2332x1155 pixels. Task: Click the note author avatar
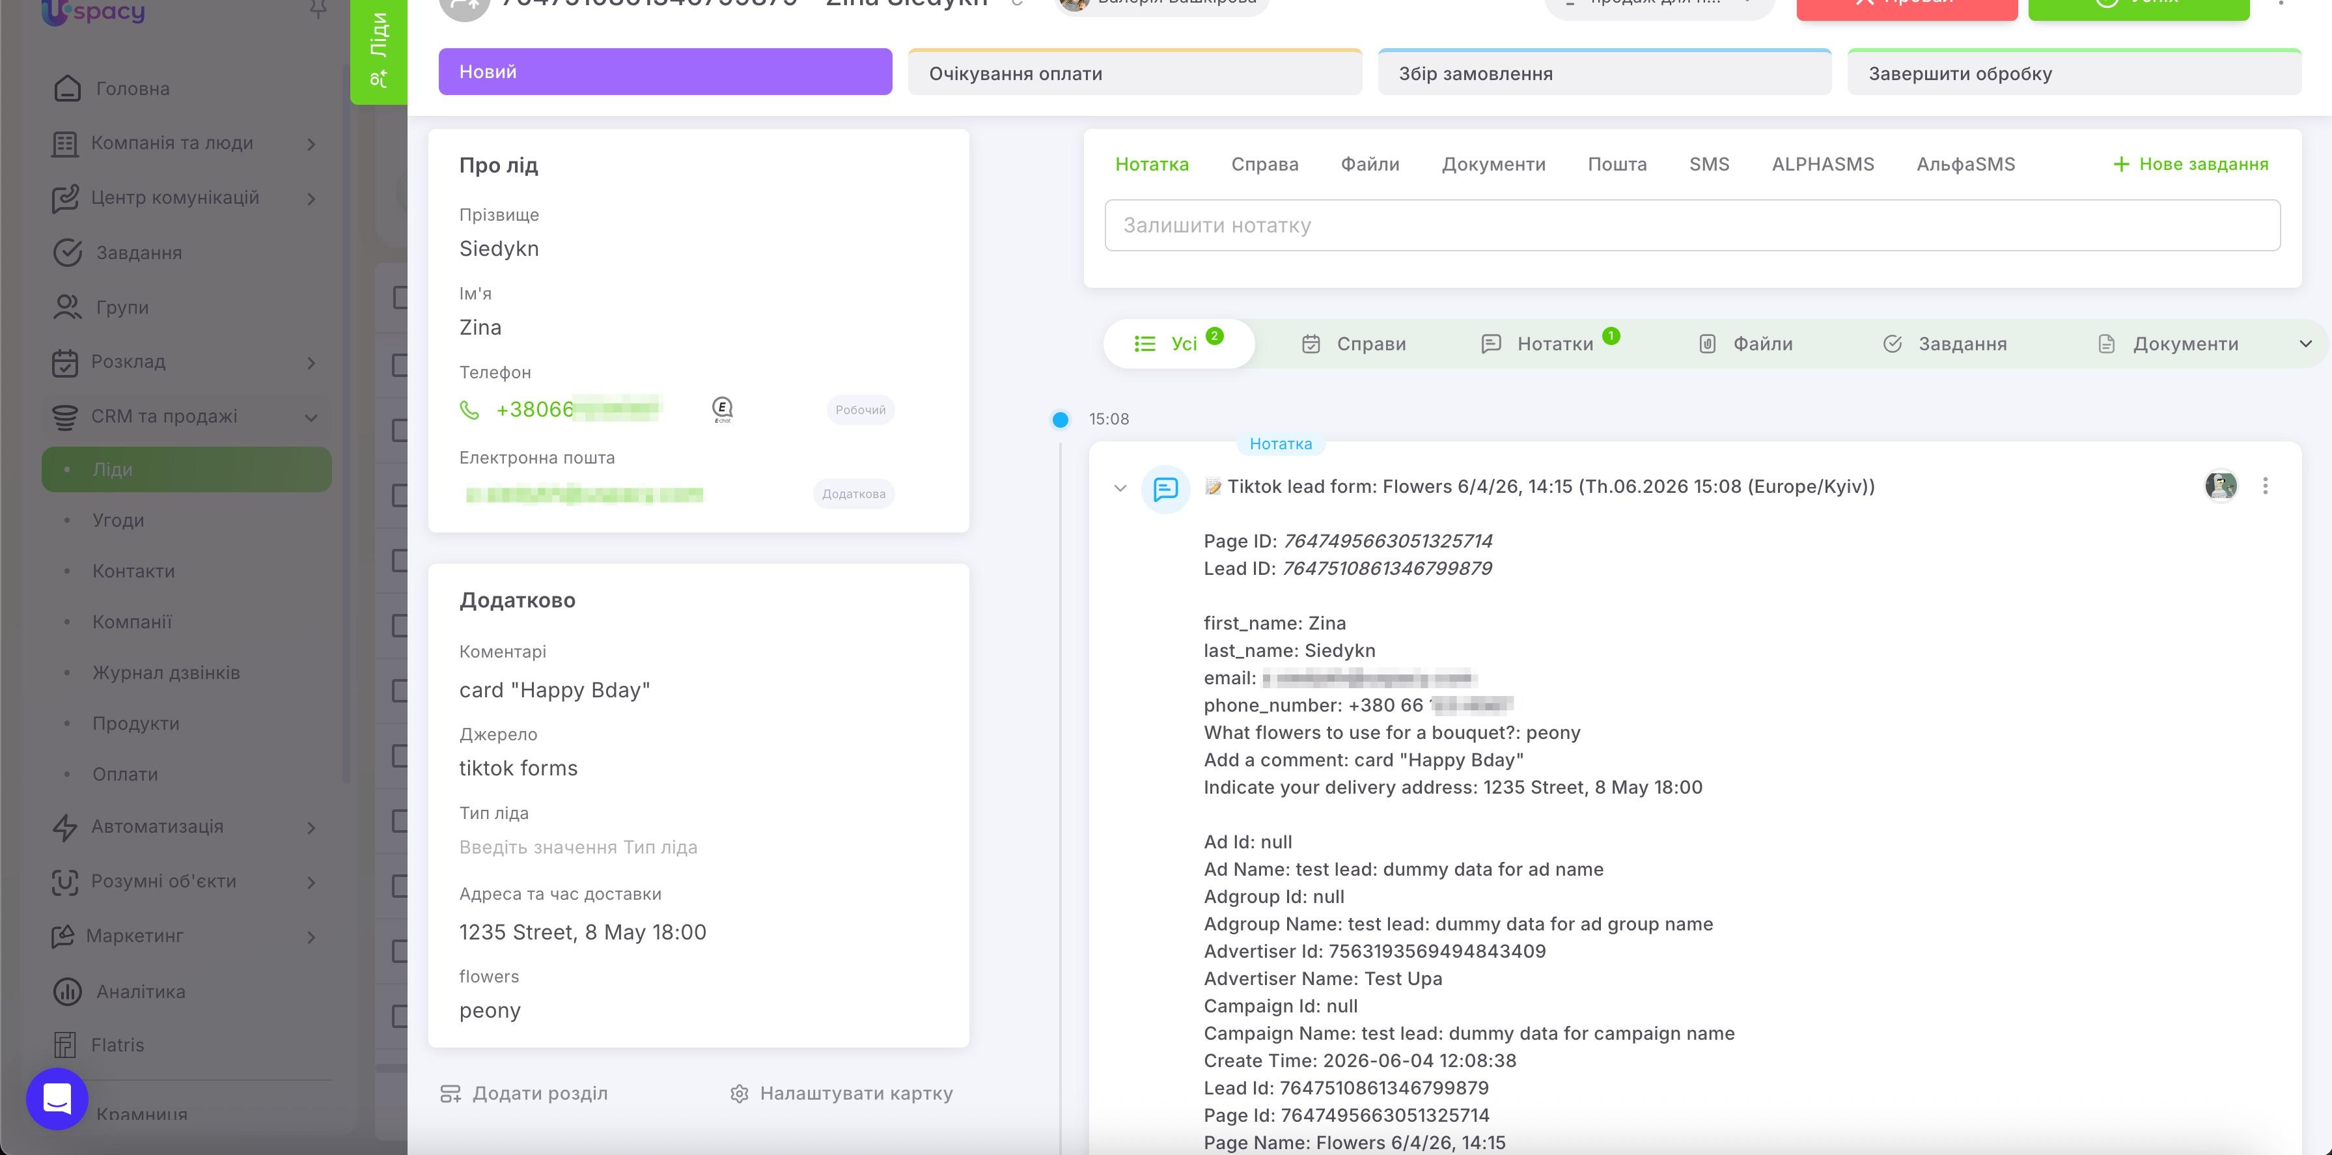tap(2221, 486)
